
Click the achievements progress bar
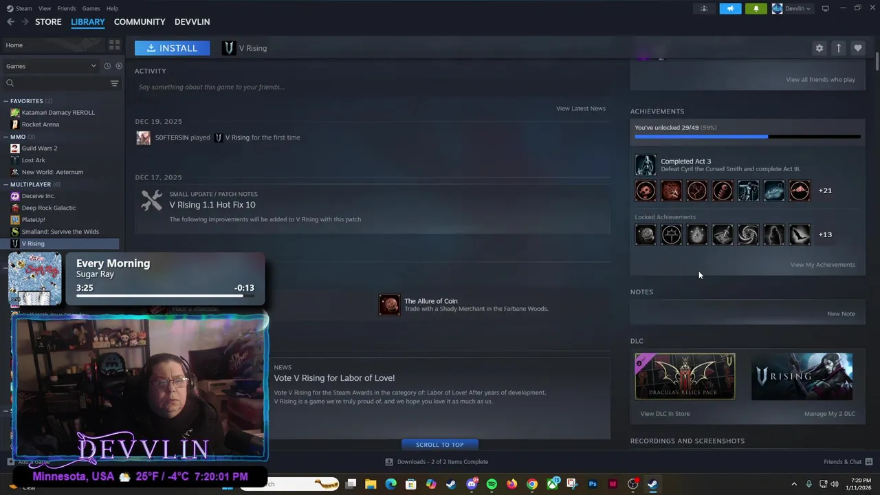747,137
